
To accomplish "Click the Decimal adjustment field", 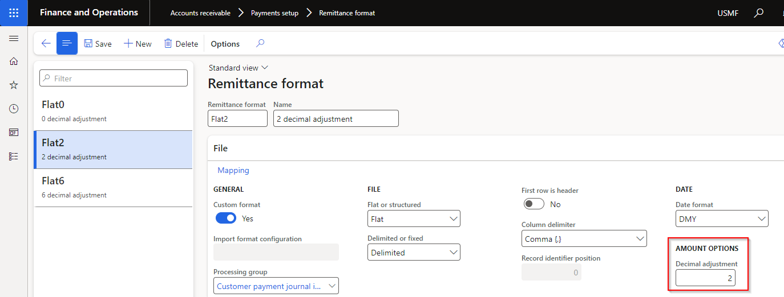I will pyautogui.click(x=705, y=278).
